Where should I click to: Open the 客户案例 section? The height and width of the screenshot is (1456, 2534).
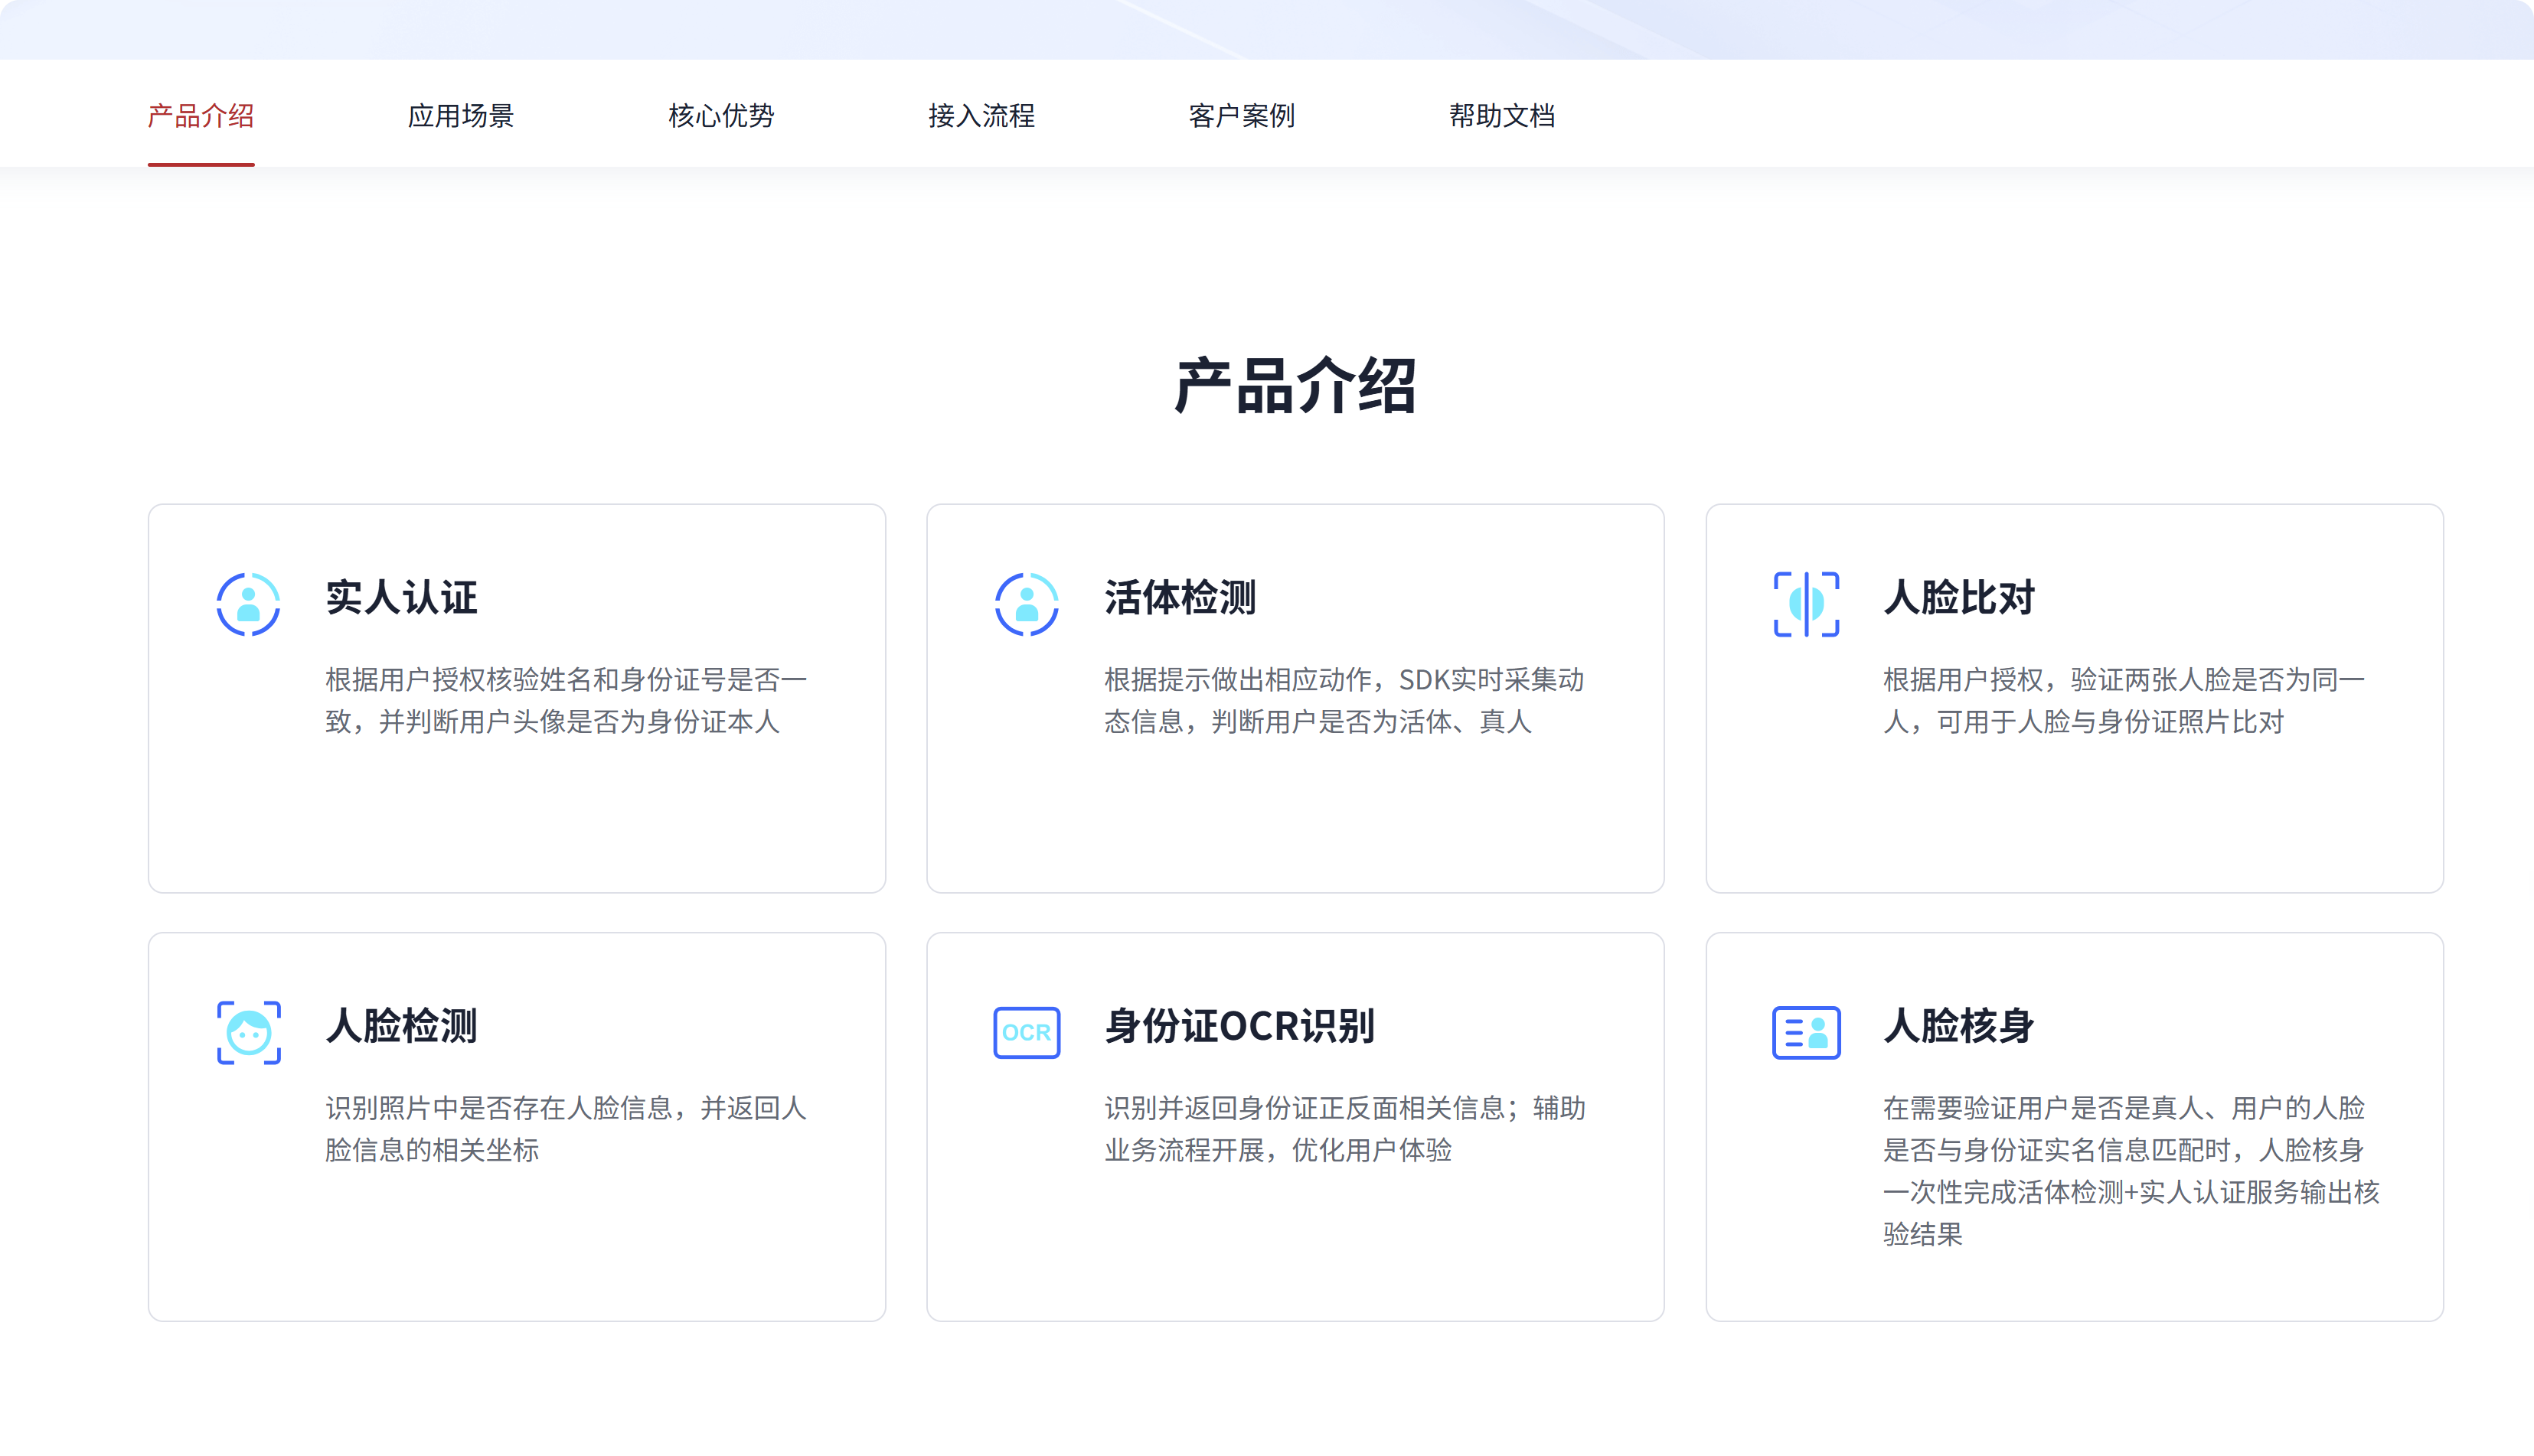(x=1242, y=116)
